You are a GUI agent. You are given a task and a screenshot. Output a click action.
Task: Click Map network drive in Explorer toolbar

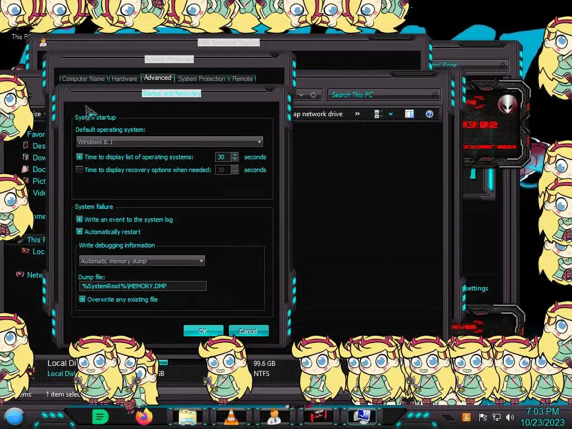pyautogui.click(x=318, y=114)
